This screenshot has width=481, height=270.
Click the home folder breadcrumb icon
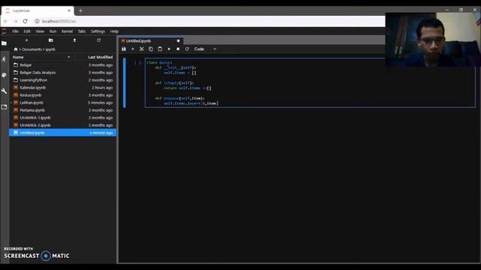point(16,49)
